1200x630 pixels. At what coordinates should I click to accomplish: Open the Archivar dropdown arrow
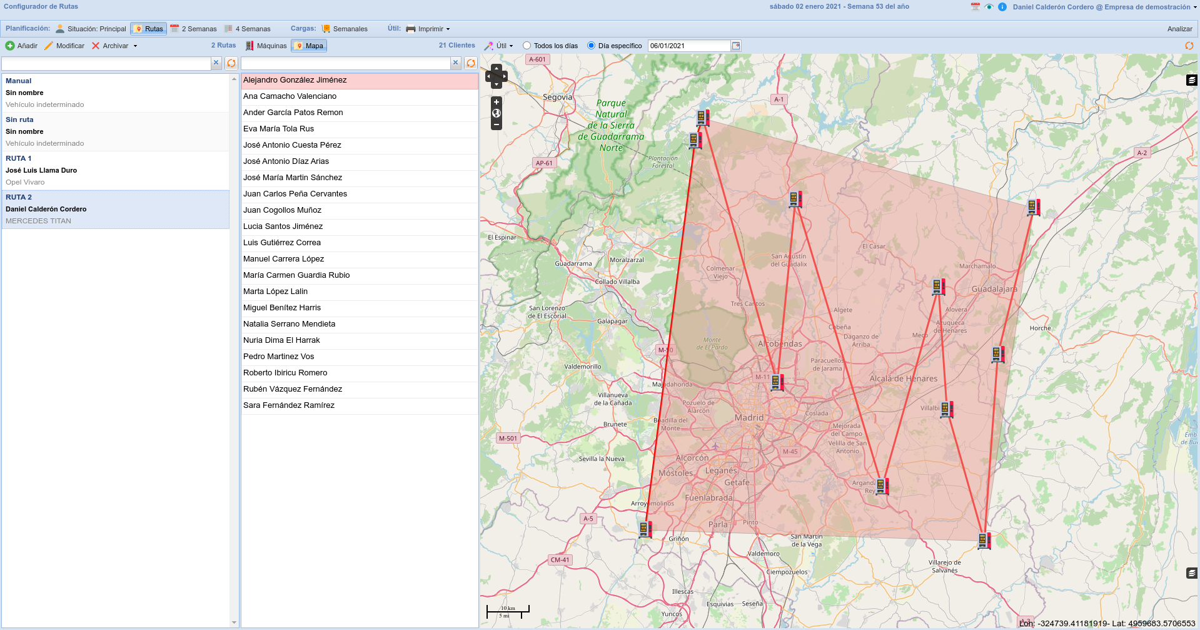coord(135,46)
